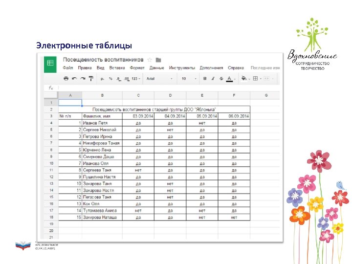Screen dimensions: 352x264
Task: Expand the Borders dropdown arrow
Action: click(261, 79)
